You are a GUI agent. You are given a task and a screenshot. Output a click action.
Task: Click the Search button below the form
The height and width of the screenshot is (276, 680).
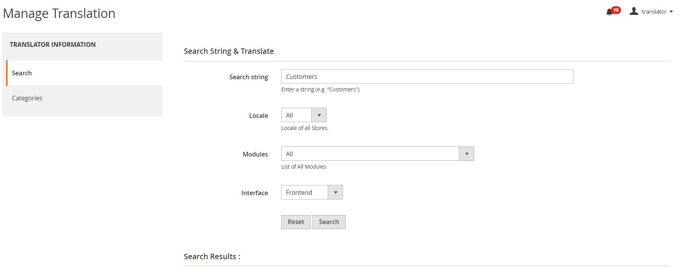(x=329, y=222)
